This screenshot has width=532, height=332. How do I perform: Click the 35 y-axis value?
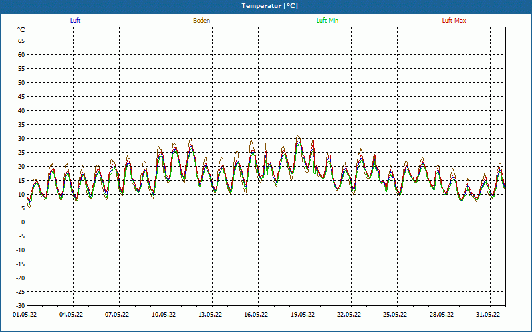[x=21, y=125]
